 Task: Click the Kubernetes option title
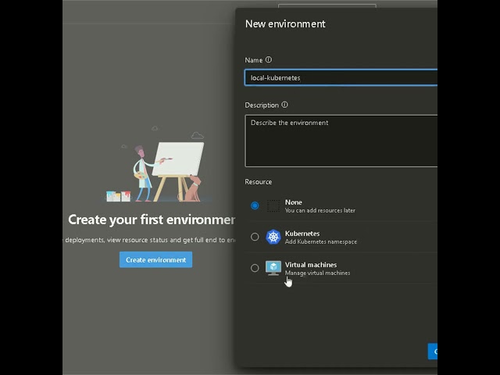click(302, 234)
